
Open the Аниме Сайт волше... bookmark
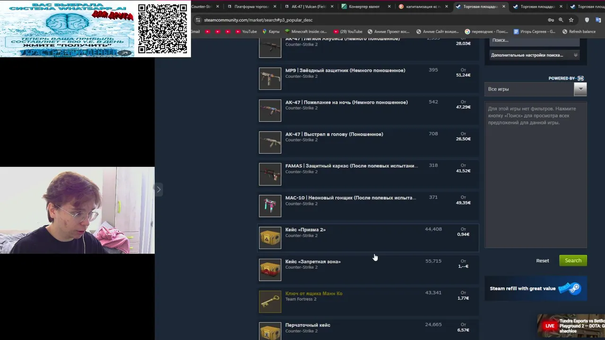[437, 32]
